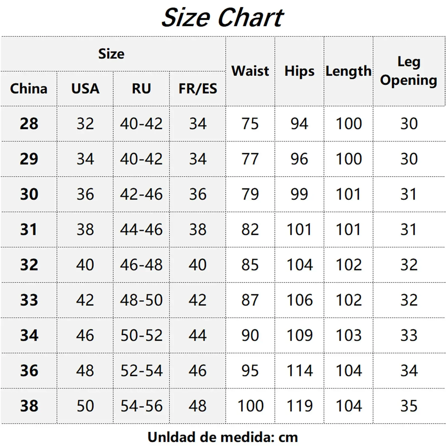Click the Unidad de medida footnote
Screen dimensions: 446x446
click(x=223, y=437)
